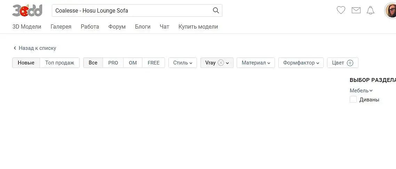Open favorites via heart icon

(x=341, y=10)
